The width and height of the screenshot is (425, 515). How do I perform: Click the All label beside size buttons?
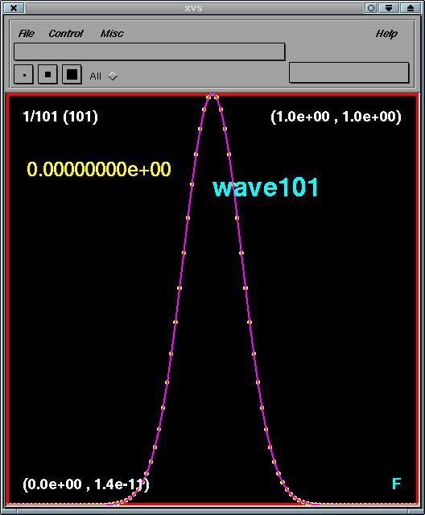click(x=95, y=76)
